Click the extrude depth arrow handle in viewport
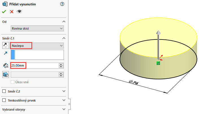 click(x=158, y=33)
